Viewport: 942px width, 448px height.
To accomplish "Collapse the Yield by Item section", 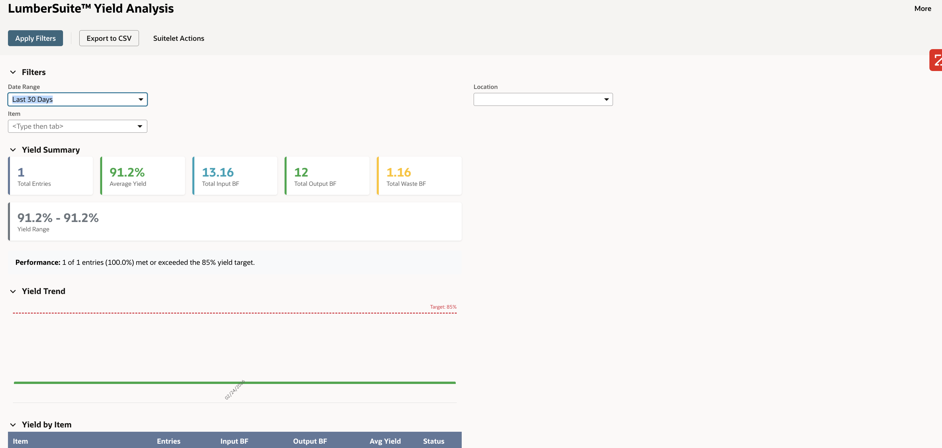I will pyautogui.click(x=13, y=424).
